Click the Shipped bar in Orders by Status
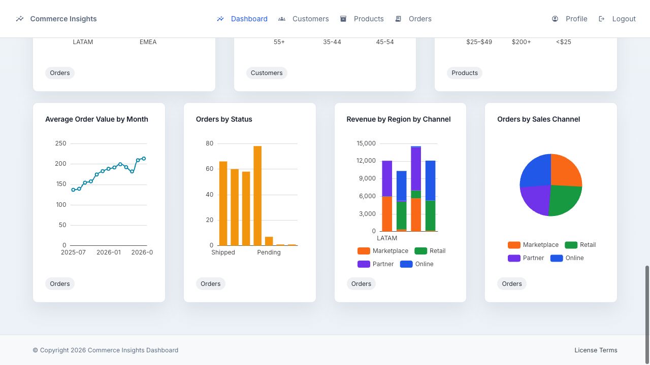Viewport: 650px width, 365px height. click(x=223, y=203)
